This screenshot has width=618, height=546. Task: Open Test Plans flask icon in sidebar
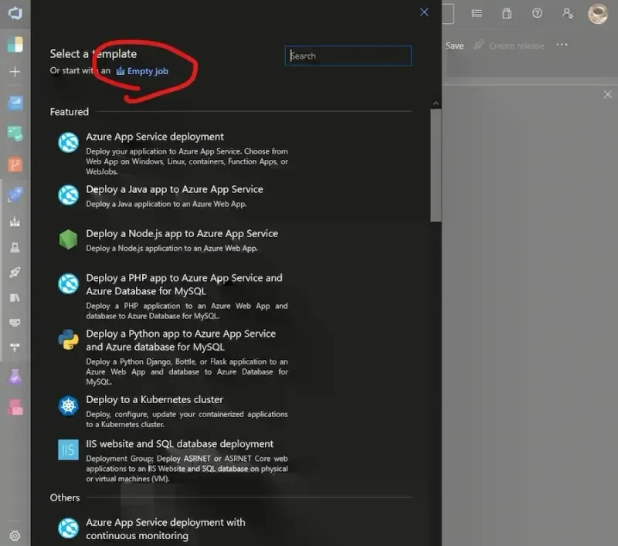15,377
